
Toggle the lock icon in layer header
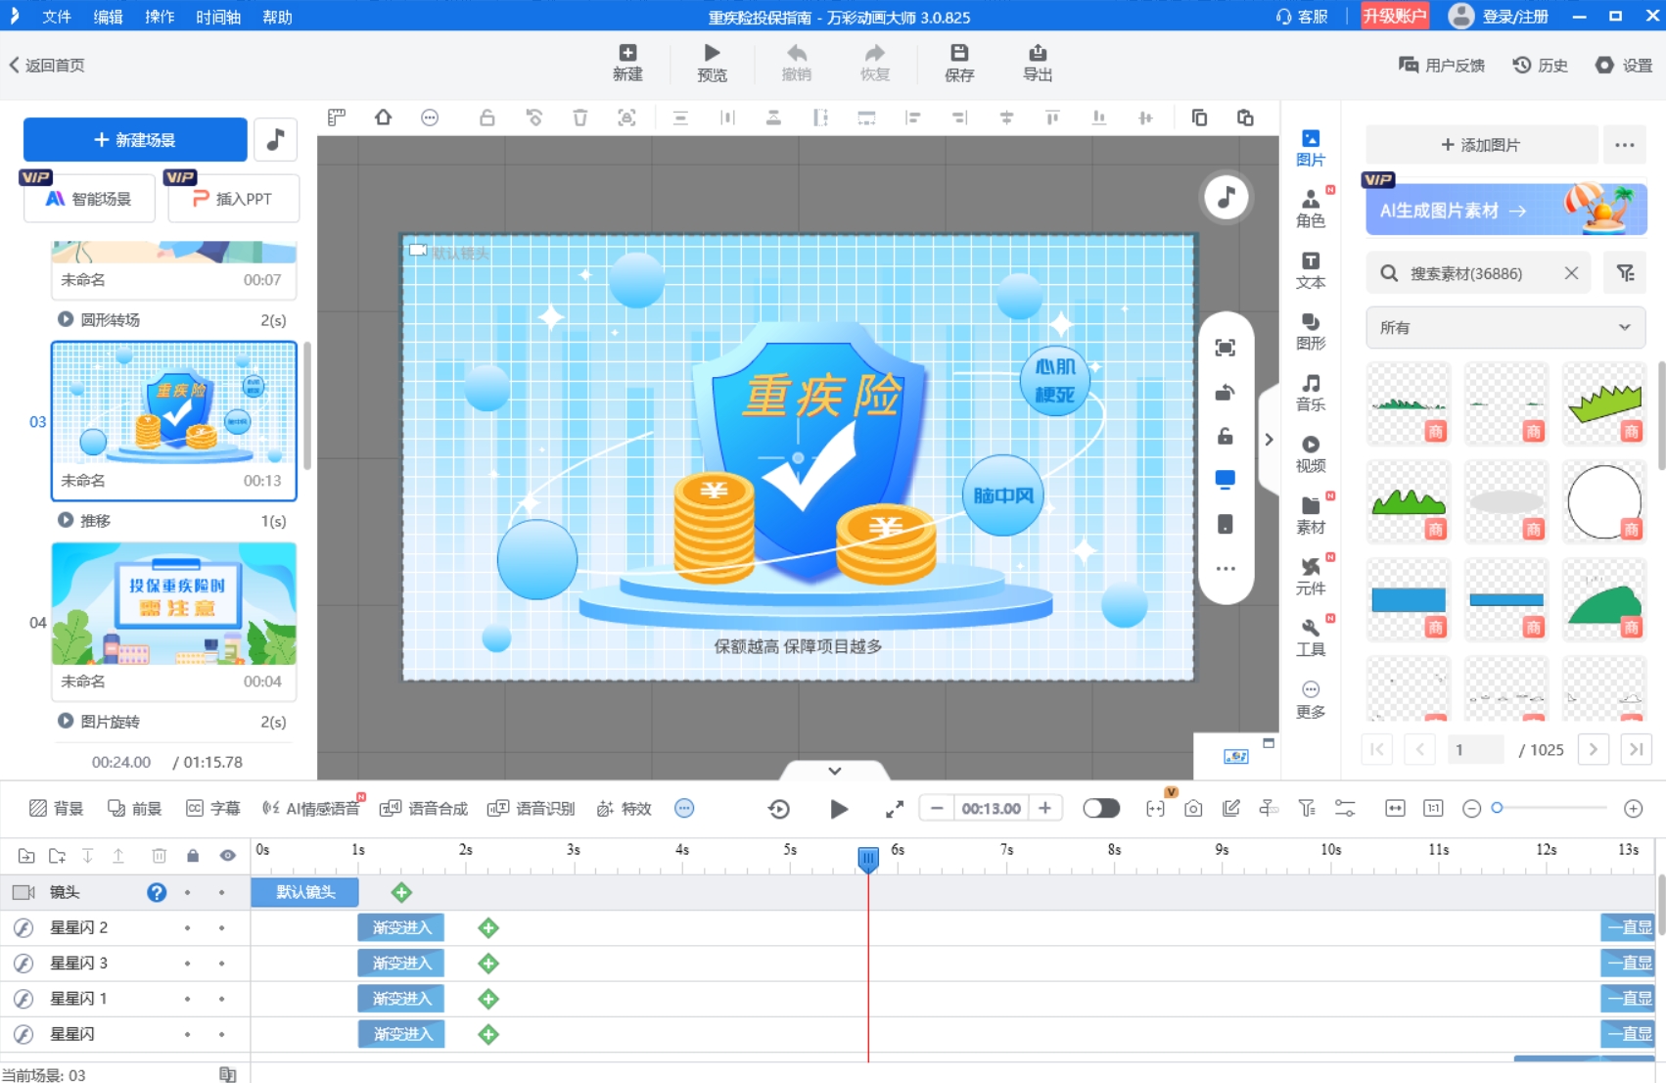coord(193,856)
